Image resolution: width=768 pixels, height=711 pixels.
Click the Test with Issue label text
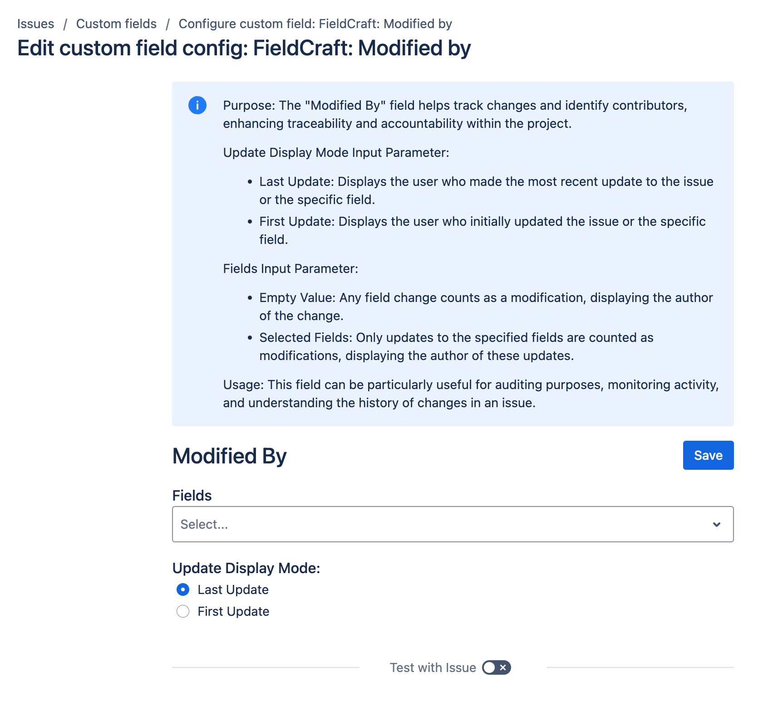click(433, 667)
